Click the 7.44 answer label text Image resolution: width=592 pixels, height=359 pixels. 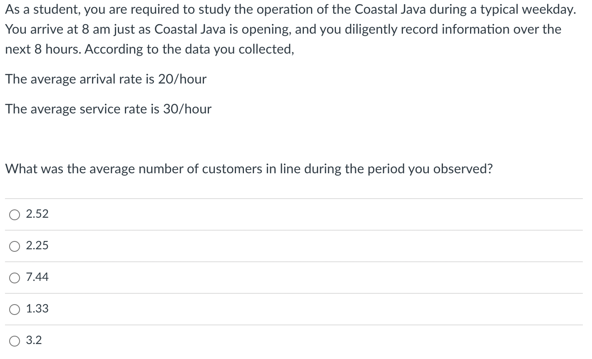coord(37,277)
